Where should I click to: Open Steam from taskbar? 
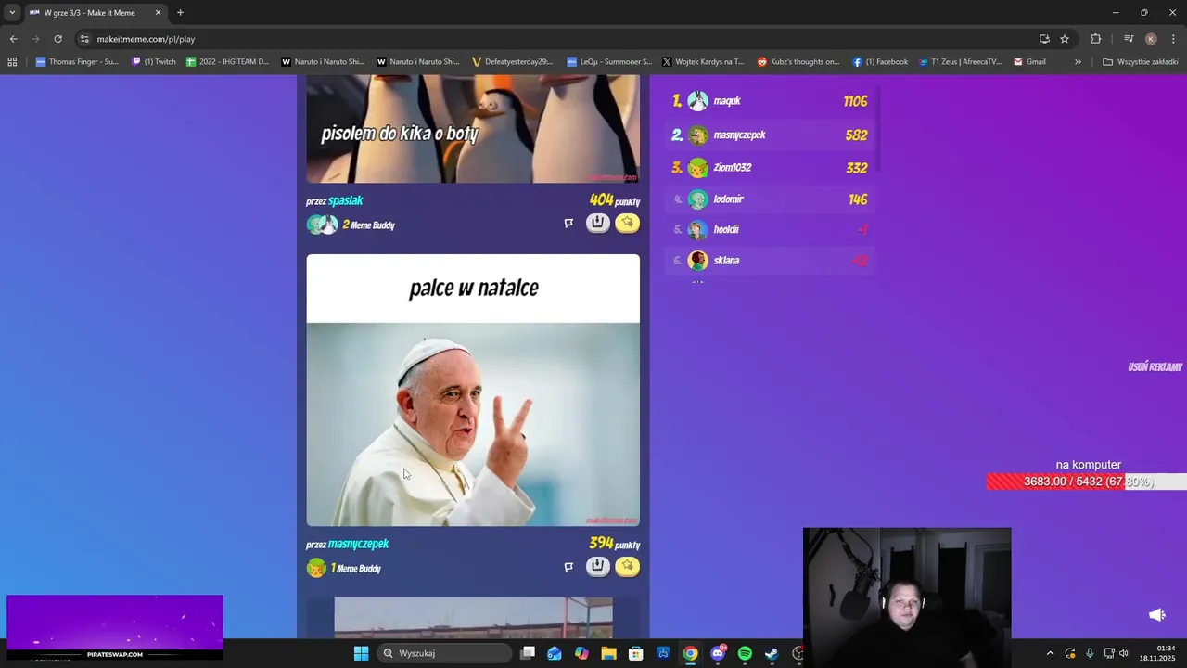pyautogui.click(x=772, y=653)
